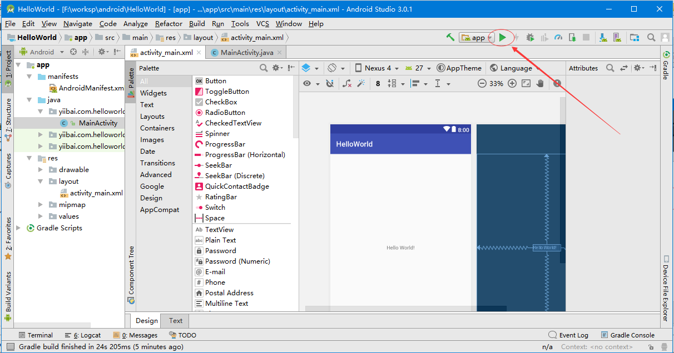Toggle autoconnect magnet in layout editor

click(x=330, y=83)
